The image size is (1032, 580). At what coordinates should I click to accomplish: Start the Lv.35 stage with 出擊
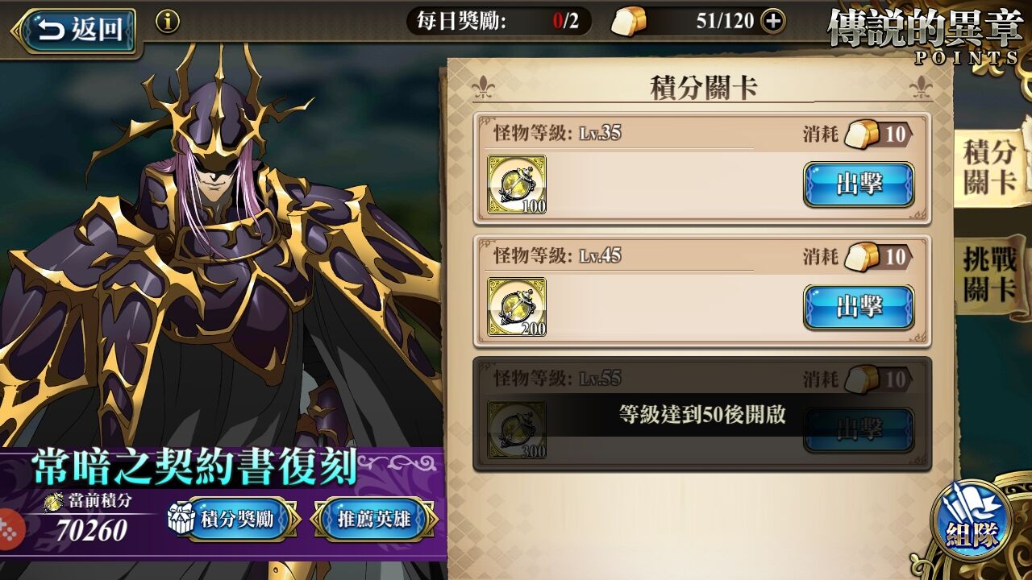tap(859, 184)
